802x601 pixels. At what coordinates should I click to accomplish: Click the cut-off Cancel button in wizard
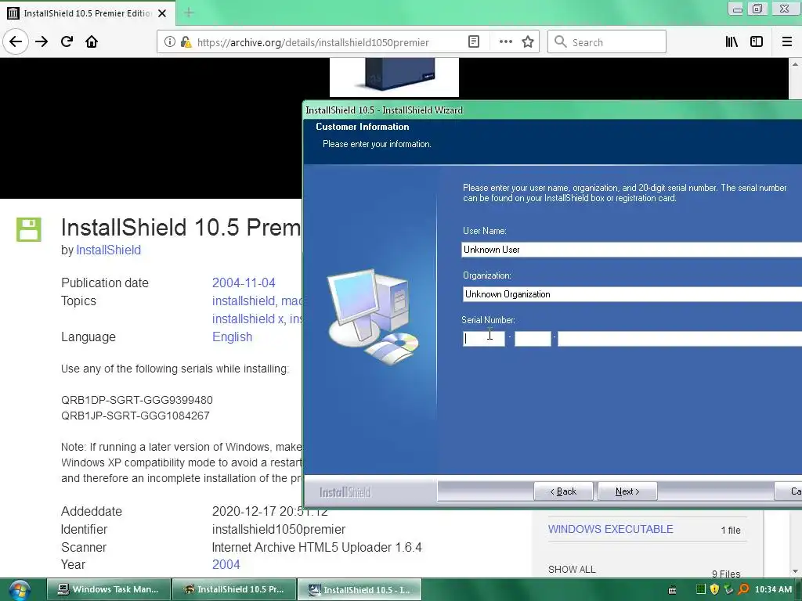tap(788, 491)
